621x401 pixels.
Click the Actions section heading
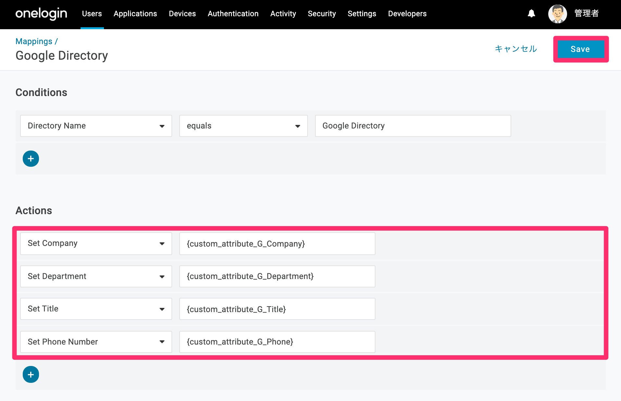[34, 211]
